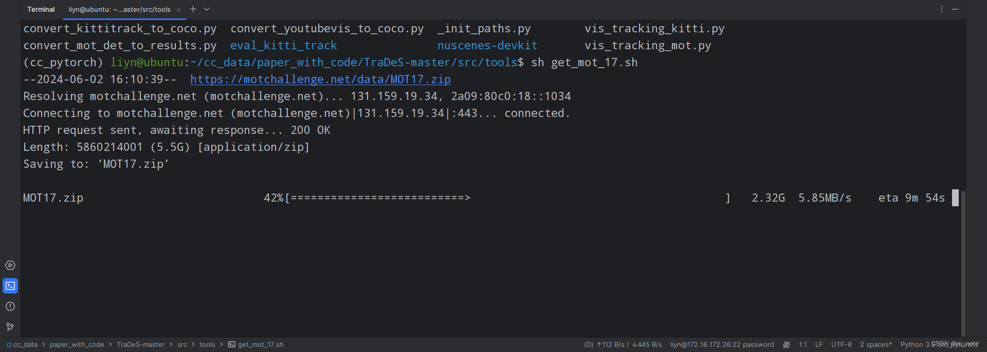Click the 2 spaces indentation setting
The width and height of the screenshot is (987, 352).
(875, 344)
